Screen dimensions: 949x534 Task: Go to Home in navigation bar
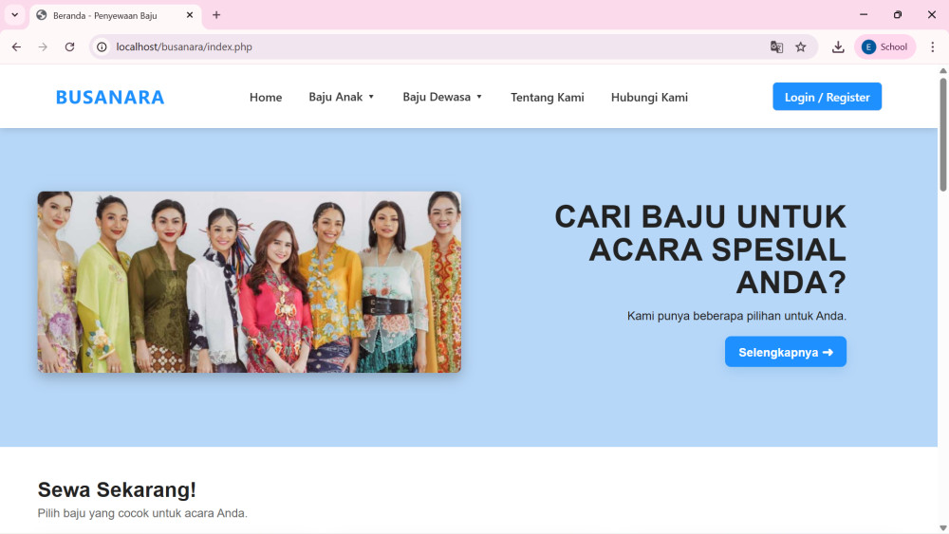[266, 97]
